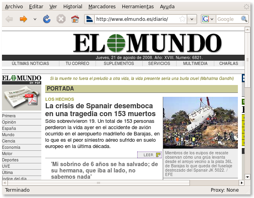Click the Proxy: None status entry
The image size is (254, 198).
225,190
